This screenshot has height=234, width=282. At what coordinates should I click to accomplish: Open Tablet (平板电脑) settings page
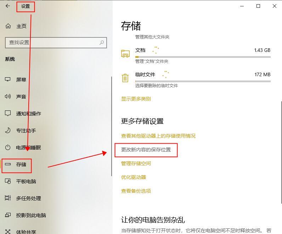pyautogui.click(x=26, y=181)
